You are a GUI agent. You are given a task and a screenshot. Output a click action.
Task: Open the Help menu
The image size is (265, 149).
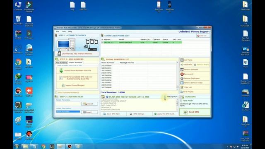(70, 31)
